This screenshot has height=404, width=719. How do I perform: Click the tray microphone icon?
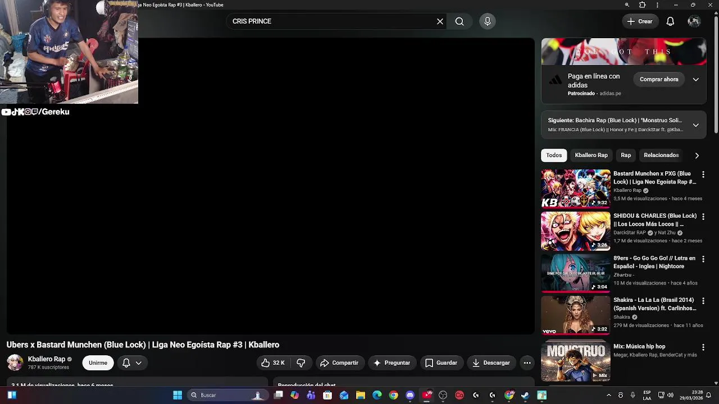coord(633,395)
